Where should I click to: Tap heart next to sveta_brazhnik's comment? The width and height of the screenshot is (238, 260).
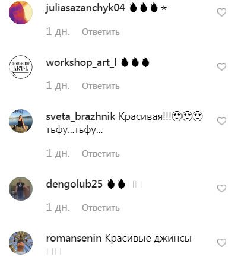(221, 121)
